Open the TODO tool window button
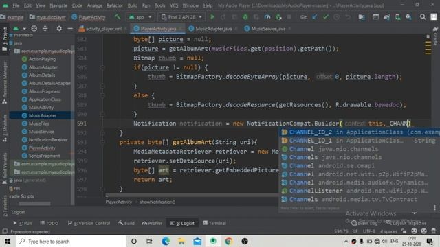Viewport: 440px width, 247px height. tap(49, 223)
